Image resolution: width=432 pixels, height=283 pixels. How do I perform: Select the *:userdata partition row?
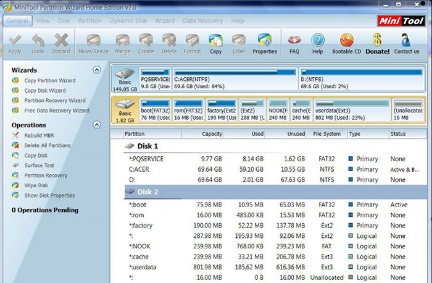[x=275, y=268]
